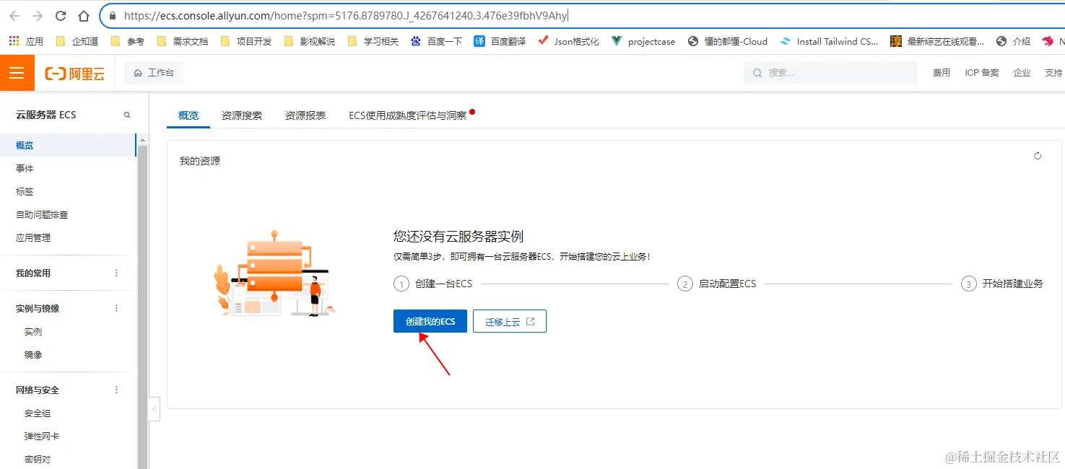Switch to ECS使用成熟度评估与洞察 tab
Screen dimensions: 1065x469
pos(408,115)
